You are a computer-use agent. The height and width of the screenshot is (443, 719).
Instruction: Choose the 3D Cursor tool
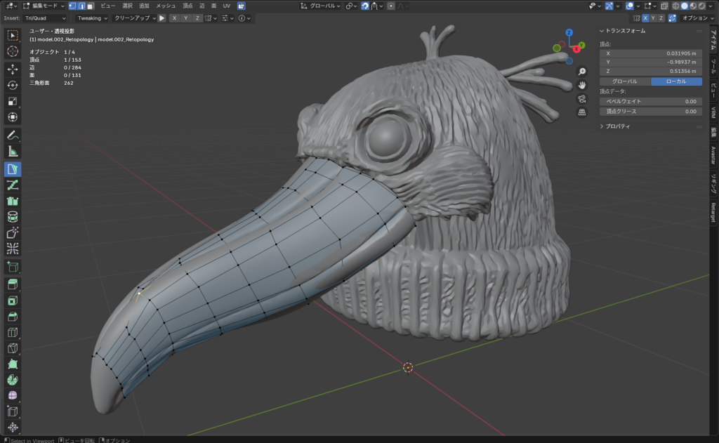[13, 51]
